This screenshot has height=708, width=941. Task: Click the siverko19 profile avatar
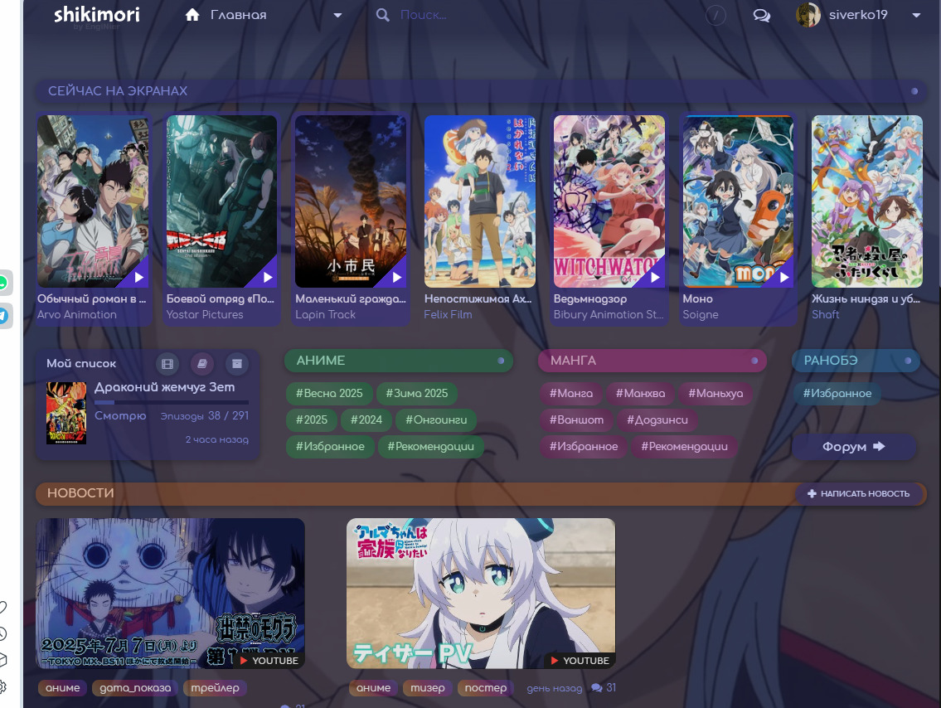tap(808, 15)
